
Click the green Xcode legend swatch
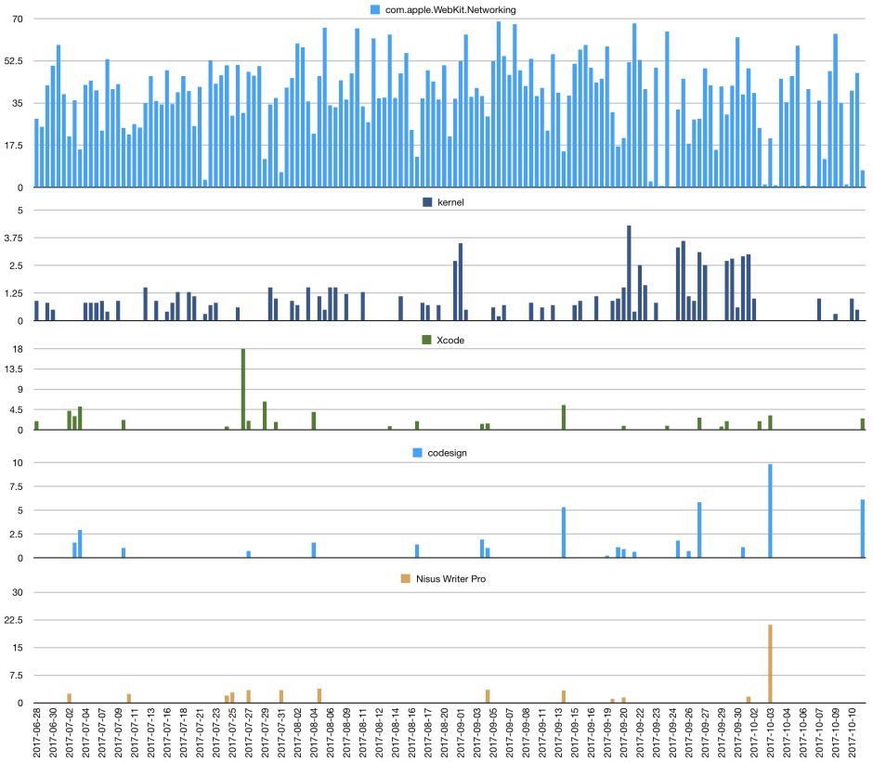click(x=427, y=340)
